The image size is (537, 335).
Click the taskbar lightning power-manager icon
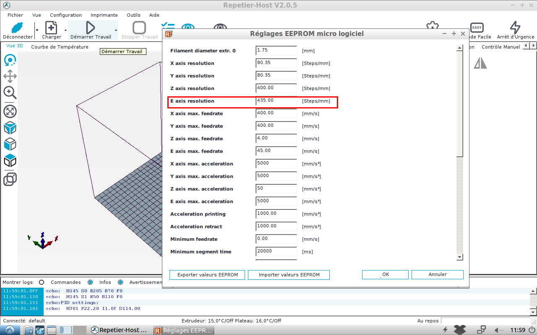pyautogui.click(x=445, y=330)
